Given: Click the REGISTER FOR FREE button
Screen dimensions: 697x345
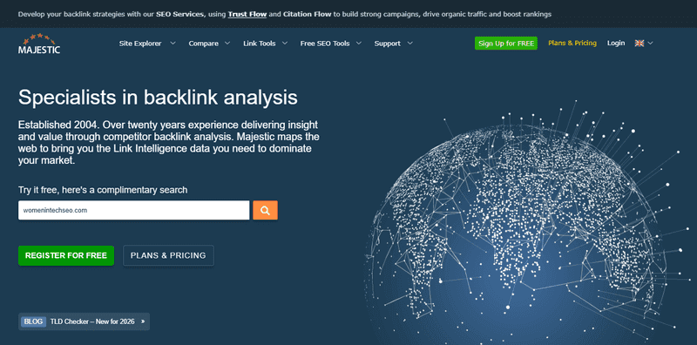Looking at the screenshot, I should point(66,255).
